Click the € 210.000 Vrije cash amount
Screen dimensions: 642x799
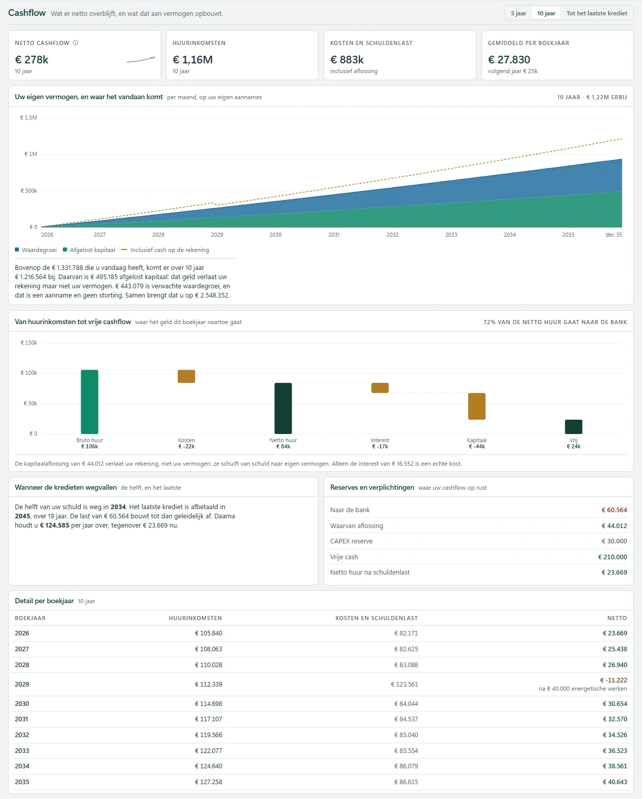point(612,557)
